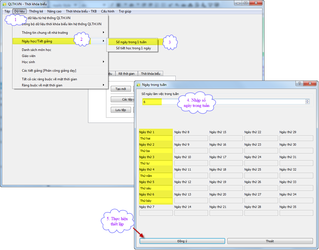Open the Thời khóa biểu - TKB menu
Image resolution: width=319 pixels, height=250 pixels.
click(x=81, y=11)
